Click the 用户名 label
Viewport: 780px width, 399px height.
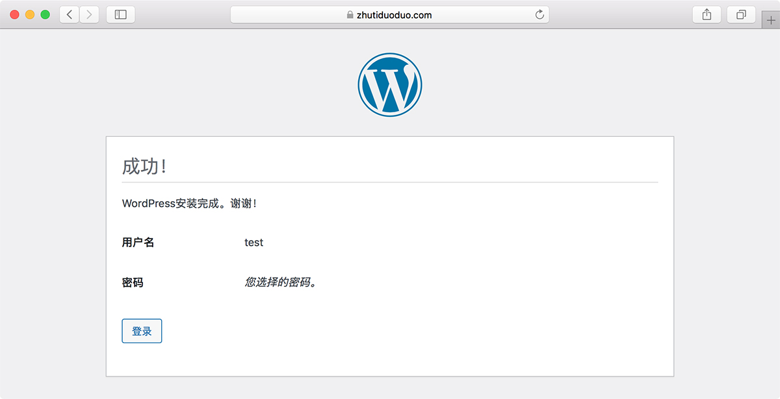(138, 243)
